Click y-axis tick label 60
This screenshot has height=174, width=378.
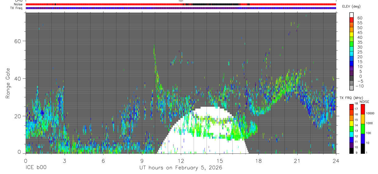point(17,41)
